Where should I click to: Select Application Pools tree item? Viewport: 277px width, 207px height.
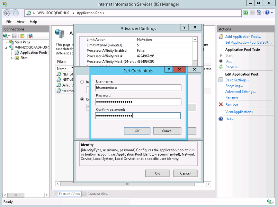pyautogui.click(x=34, y=53)
